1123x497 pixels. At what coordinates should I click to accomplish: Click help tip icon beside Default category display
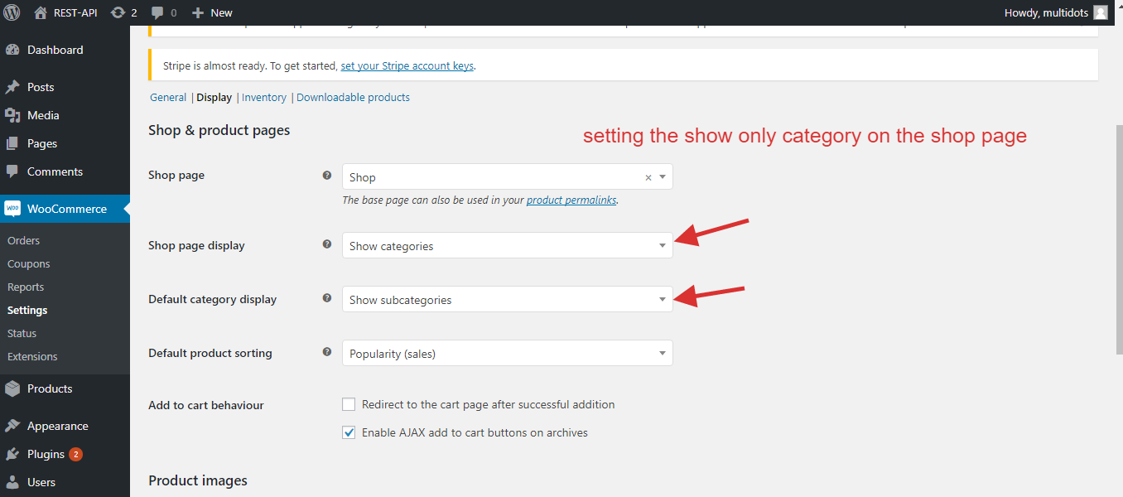click(326, 298)
